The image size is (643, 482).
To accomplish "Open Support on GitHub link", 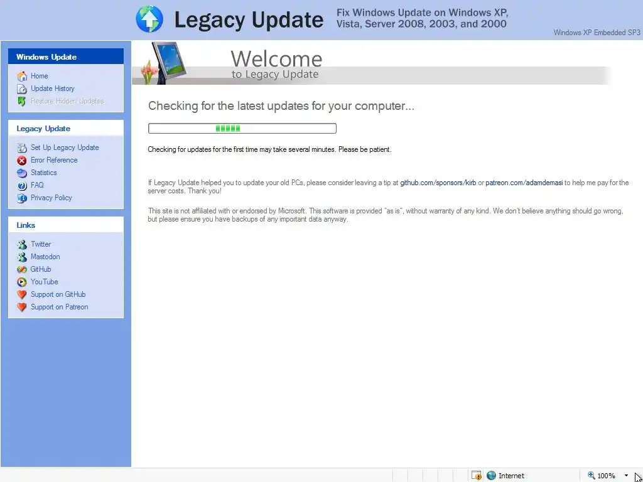I will tap(58, 294).
